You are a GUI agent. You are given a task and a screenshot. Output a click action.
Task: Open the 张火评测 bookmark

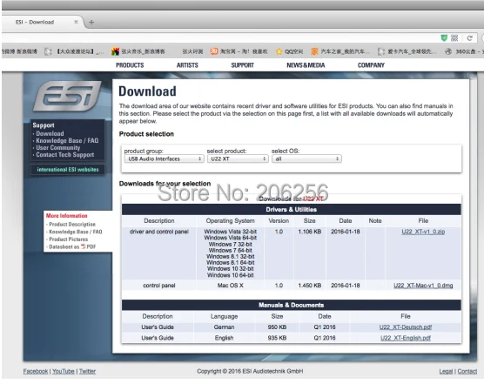[x=192, y=51]
